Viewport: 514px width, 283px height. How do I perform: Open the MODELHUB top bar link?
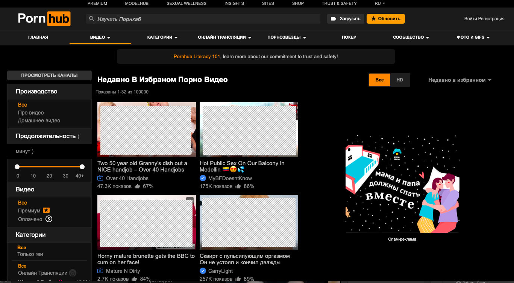click(x=137, y=3)
